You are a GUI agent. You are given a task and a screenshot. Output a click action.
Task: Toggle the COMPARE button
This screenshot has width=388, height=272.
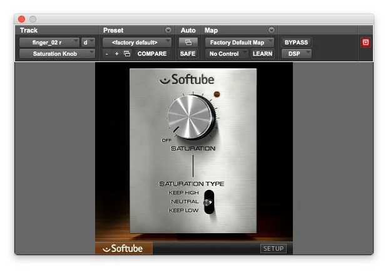[152, 54]
